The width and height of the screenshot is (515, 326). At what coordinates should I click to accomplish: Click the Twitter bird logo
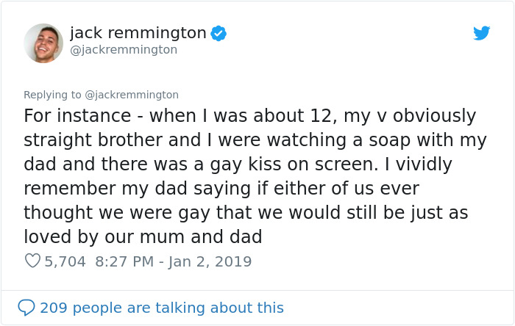click(x=481, y=33)
